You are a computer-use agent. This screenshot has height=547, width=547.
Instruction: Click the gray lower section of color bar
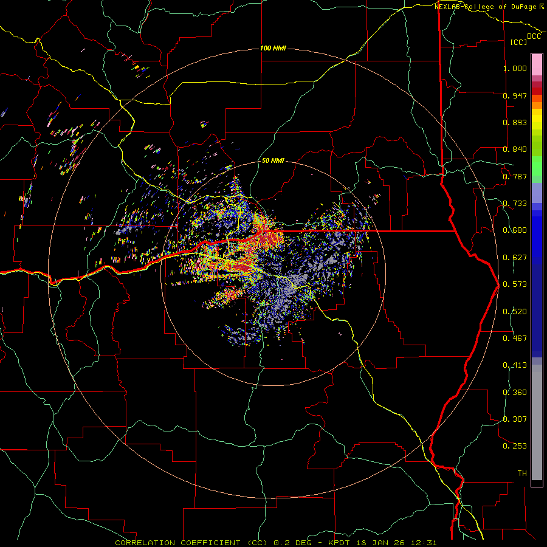537,422
